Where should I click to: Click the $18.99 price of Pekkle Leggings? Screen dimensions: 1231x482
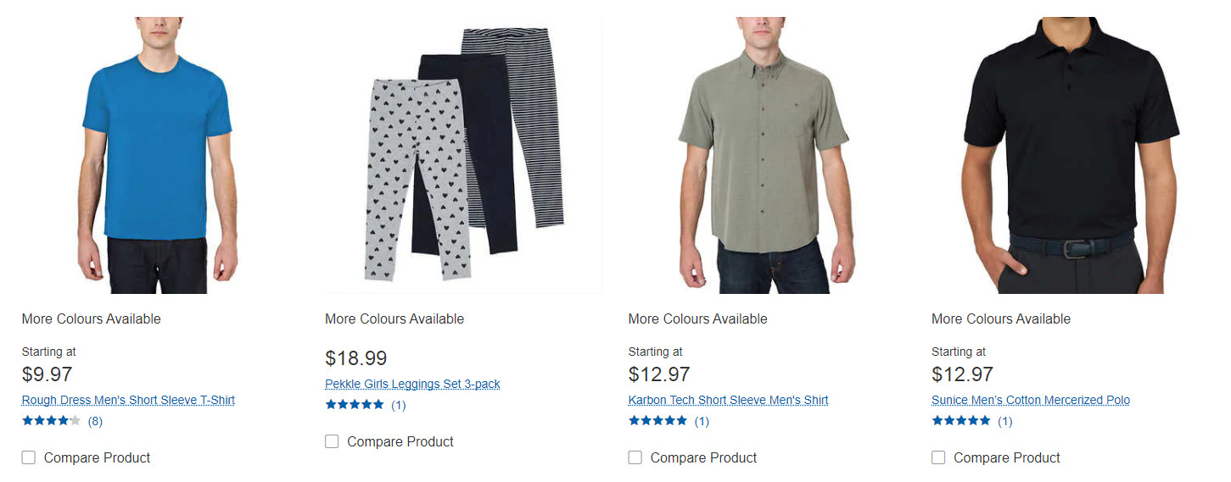(x=356, y=358)
